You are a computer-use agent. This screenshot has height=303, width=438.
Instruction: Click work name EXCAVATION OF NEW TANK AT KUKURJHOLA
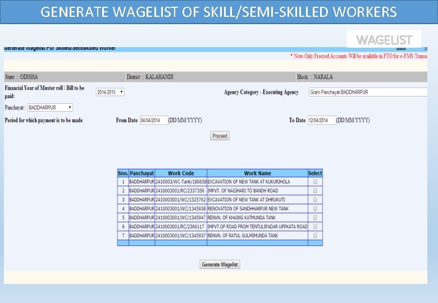(249, 182)
